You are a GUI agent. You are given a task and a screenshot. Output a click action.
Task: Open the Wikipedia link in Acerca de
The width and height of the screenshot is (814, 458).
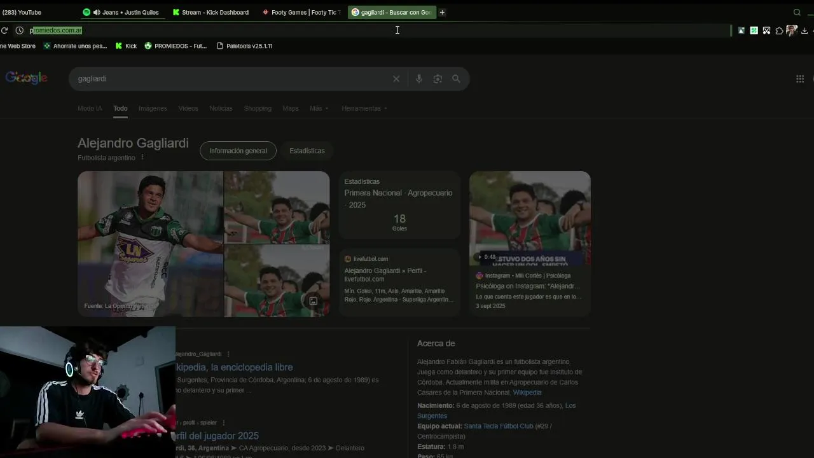coord(527,392)
